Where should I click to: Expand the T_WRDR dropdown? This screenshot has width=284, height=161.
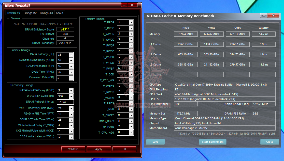pyautogui.click(x=132, y=57)
